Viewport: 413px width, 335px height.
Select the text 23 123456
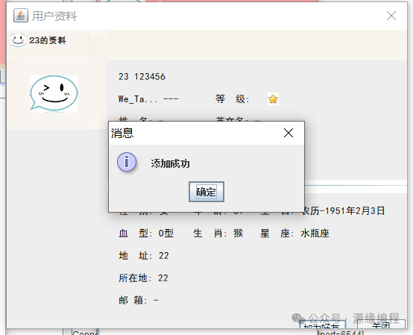tap(142, 77)
